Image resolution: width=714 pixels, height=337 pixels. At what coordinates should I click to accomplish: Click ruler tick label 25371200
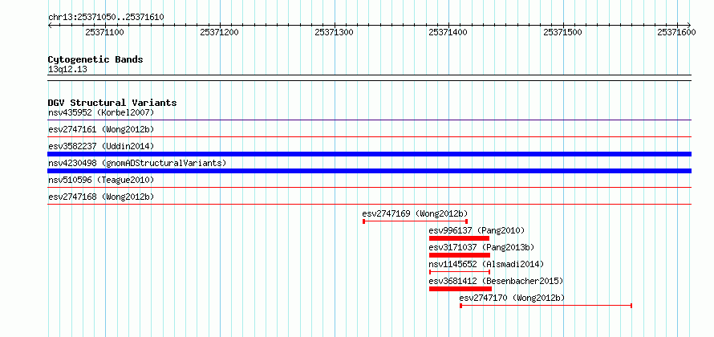(x=220, y=32)
